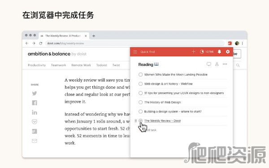Open 'The Weekly Review - Doist' task link

tap(162, 121)
